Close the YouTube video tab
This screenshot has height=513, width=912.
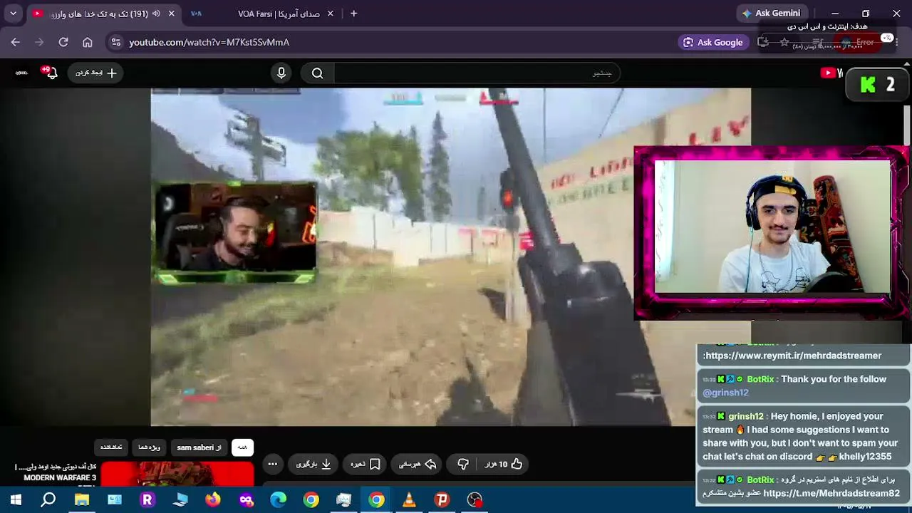click(171, 14)
